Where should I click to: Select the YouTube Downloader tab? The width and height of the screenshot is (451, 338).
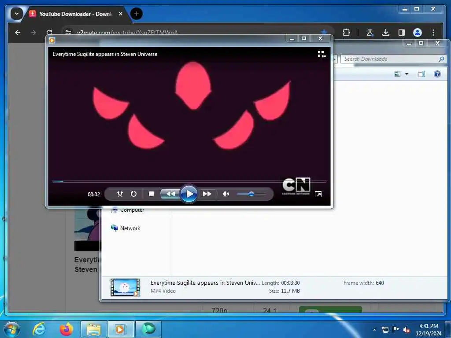click(75, 14)
